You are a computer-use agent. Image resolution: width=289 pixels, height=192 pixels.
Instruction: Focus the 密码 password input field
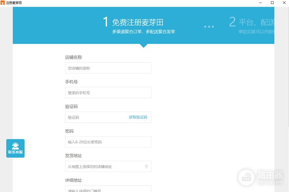tap(108, 142)
